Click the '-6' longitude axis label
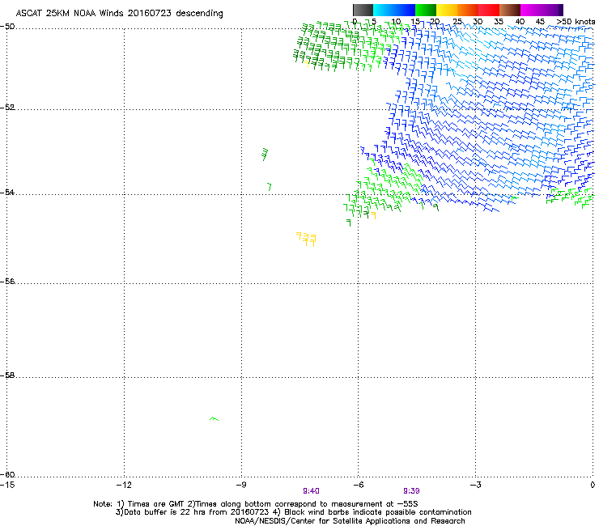The width and height of the screenshot is (599, 526). click(359, 485)
